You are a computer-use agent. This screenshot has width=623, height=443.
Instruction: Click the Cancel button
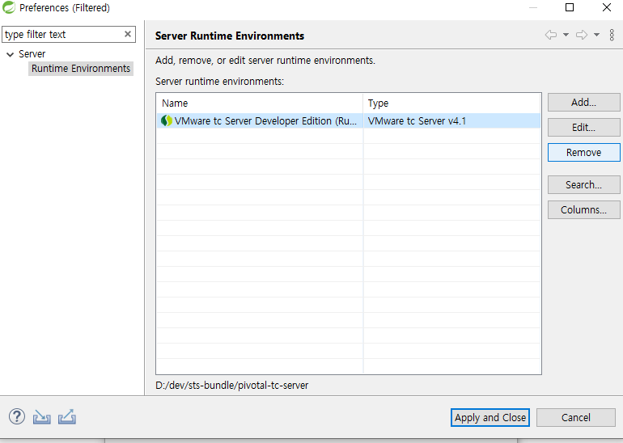[x=576, y=418]
